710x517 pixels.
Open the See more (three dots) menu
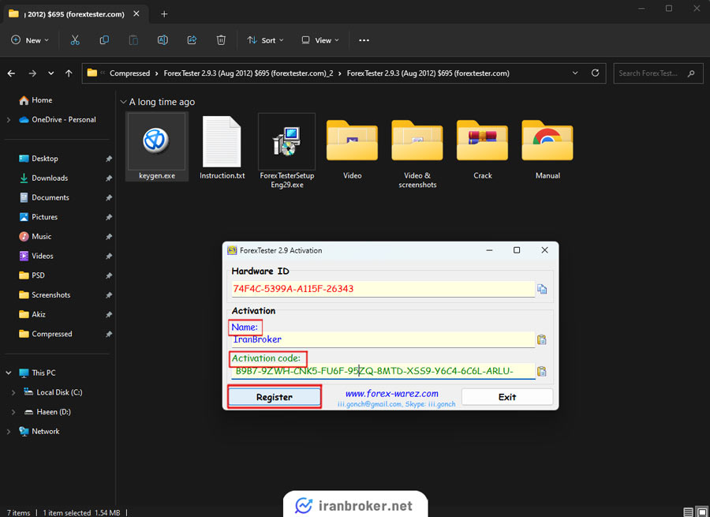[364, 40]
